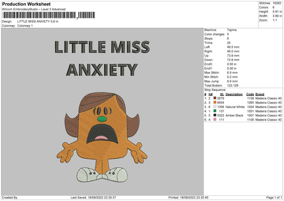Click the orange thread color swatch for code 1065
The width and height of the screenshot is (284, 201).
tap(215, 102)
